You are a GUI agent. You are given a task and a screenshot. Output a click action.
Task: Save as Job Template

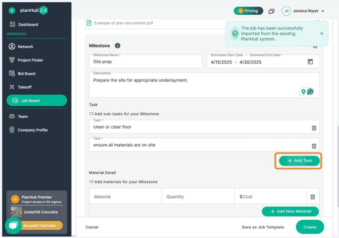click(263, 227)
